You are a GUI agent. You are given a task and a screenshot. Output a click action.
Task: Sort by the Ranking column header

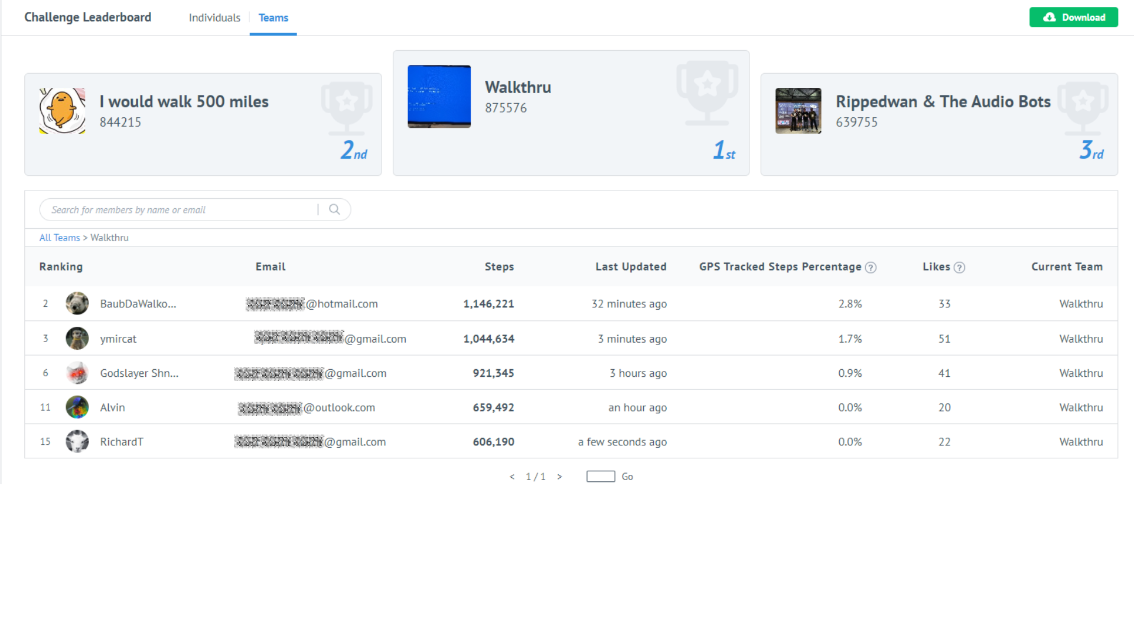[61, 267]
